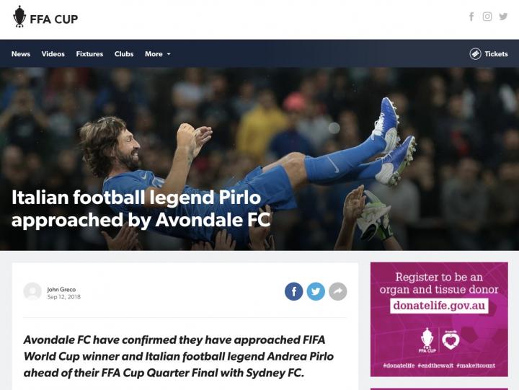
Task: Click the Tickets link
Action: [496, 54]
